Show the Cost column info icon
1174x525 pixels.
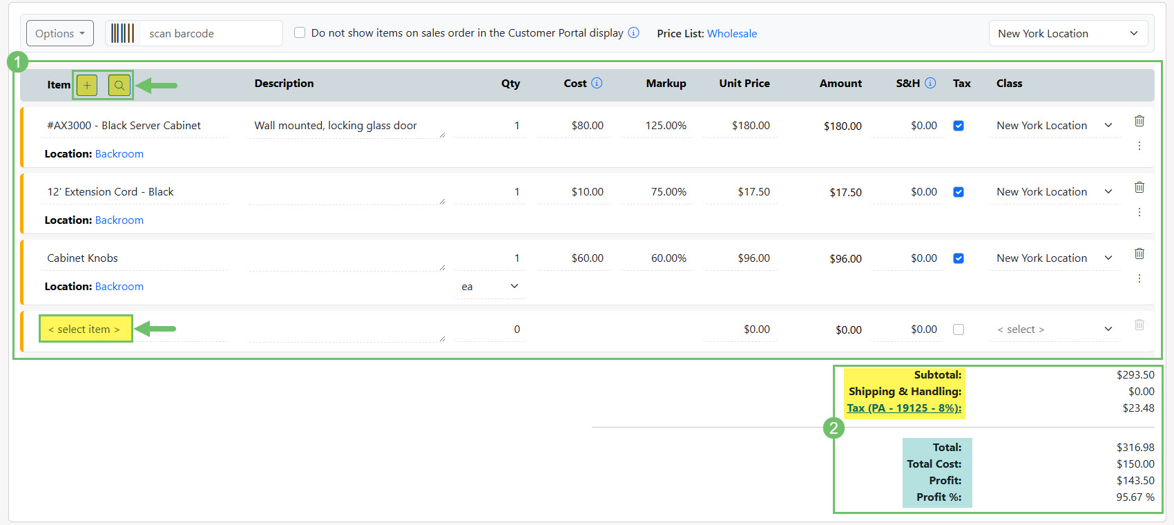tap(597, 83)
